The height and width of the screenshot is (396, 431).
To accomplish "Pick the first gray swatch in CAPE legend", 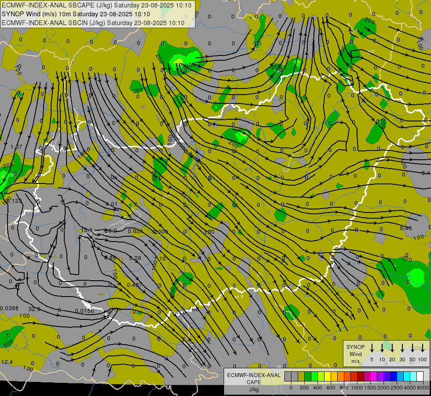I will [288, 376].
